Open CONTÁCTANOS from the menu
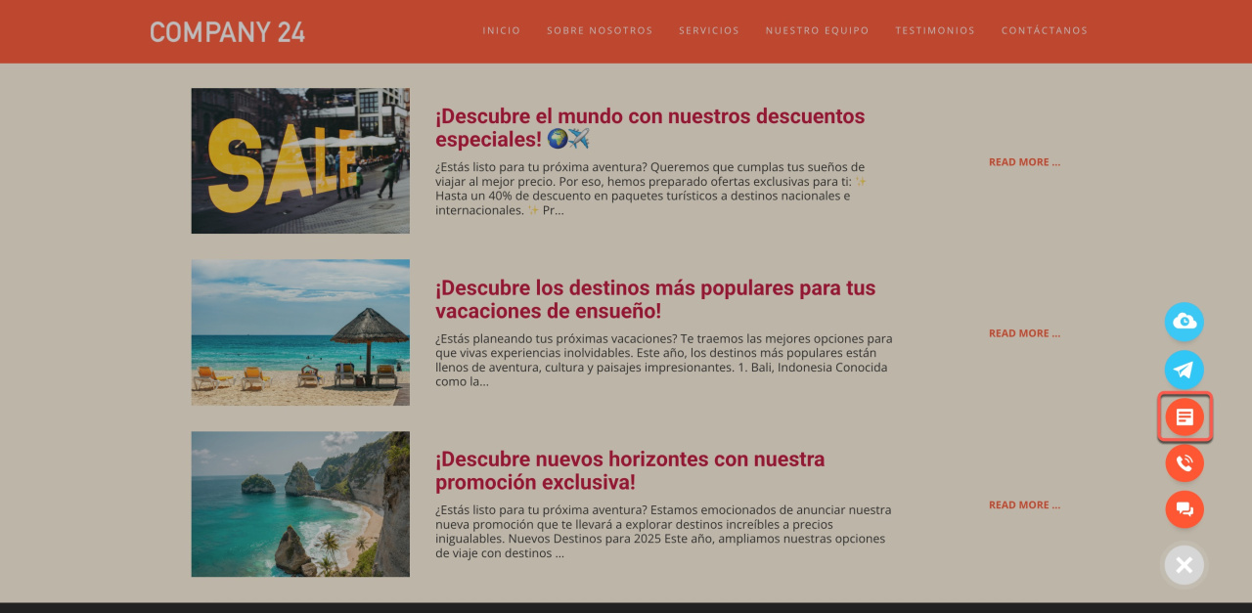 (1045, 30)
